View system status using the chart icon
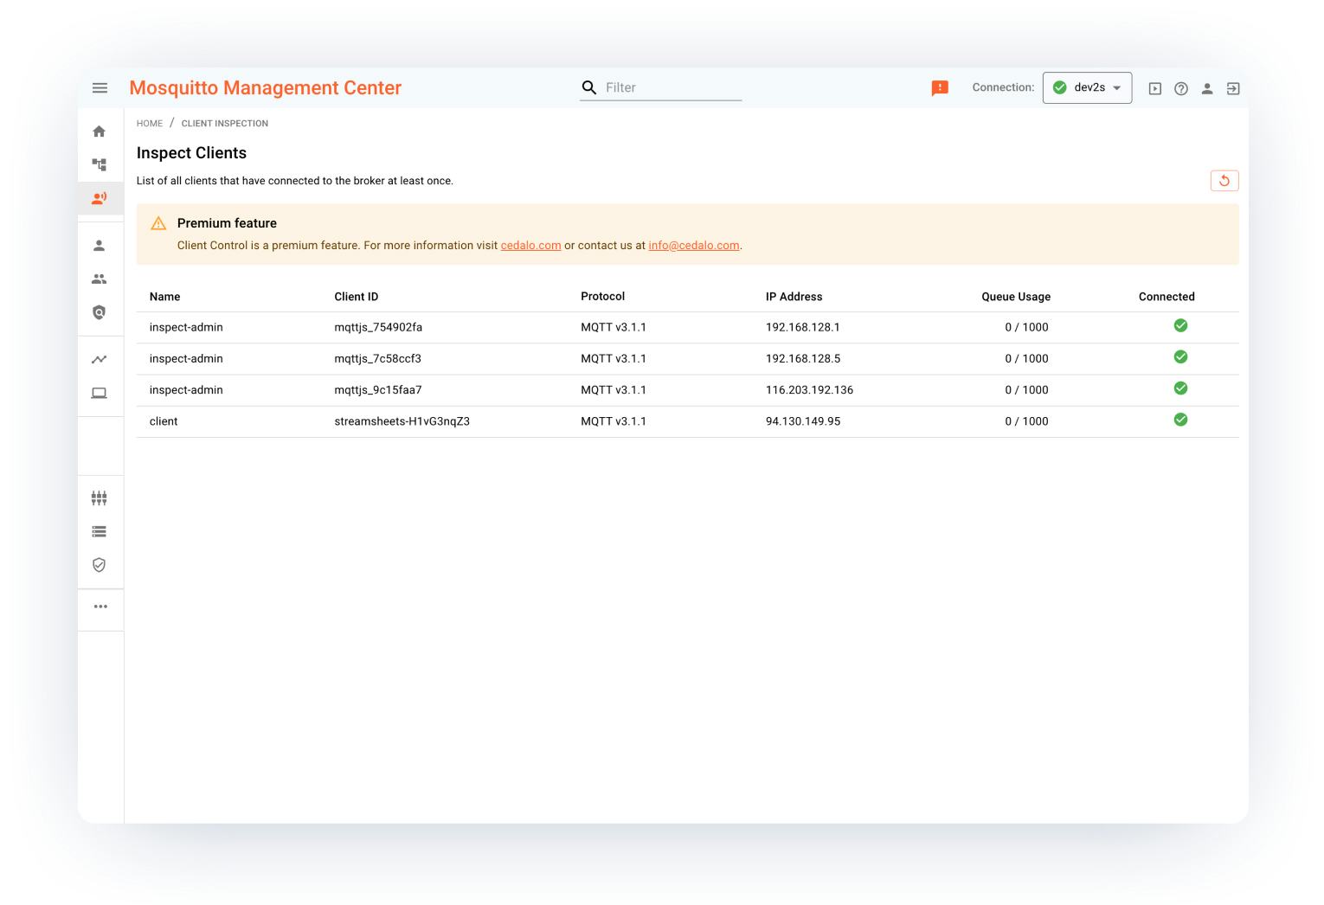Viewport: 1324px width, 905px height. (100, 358)
